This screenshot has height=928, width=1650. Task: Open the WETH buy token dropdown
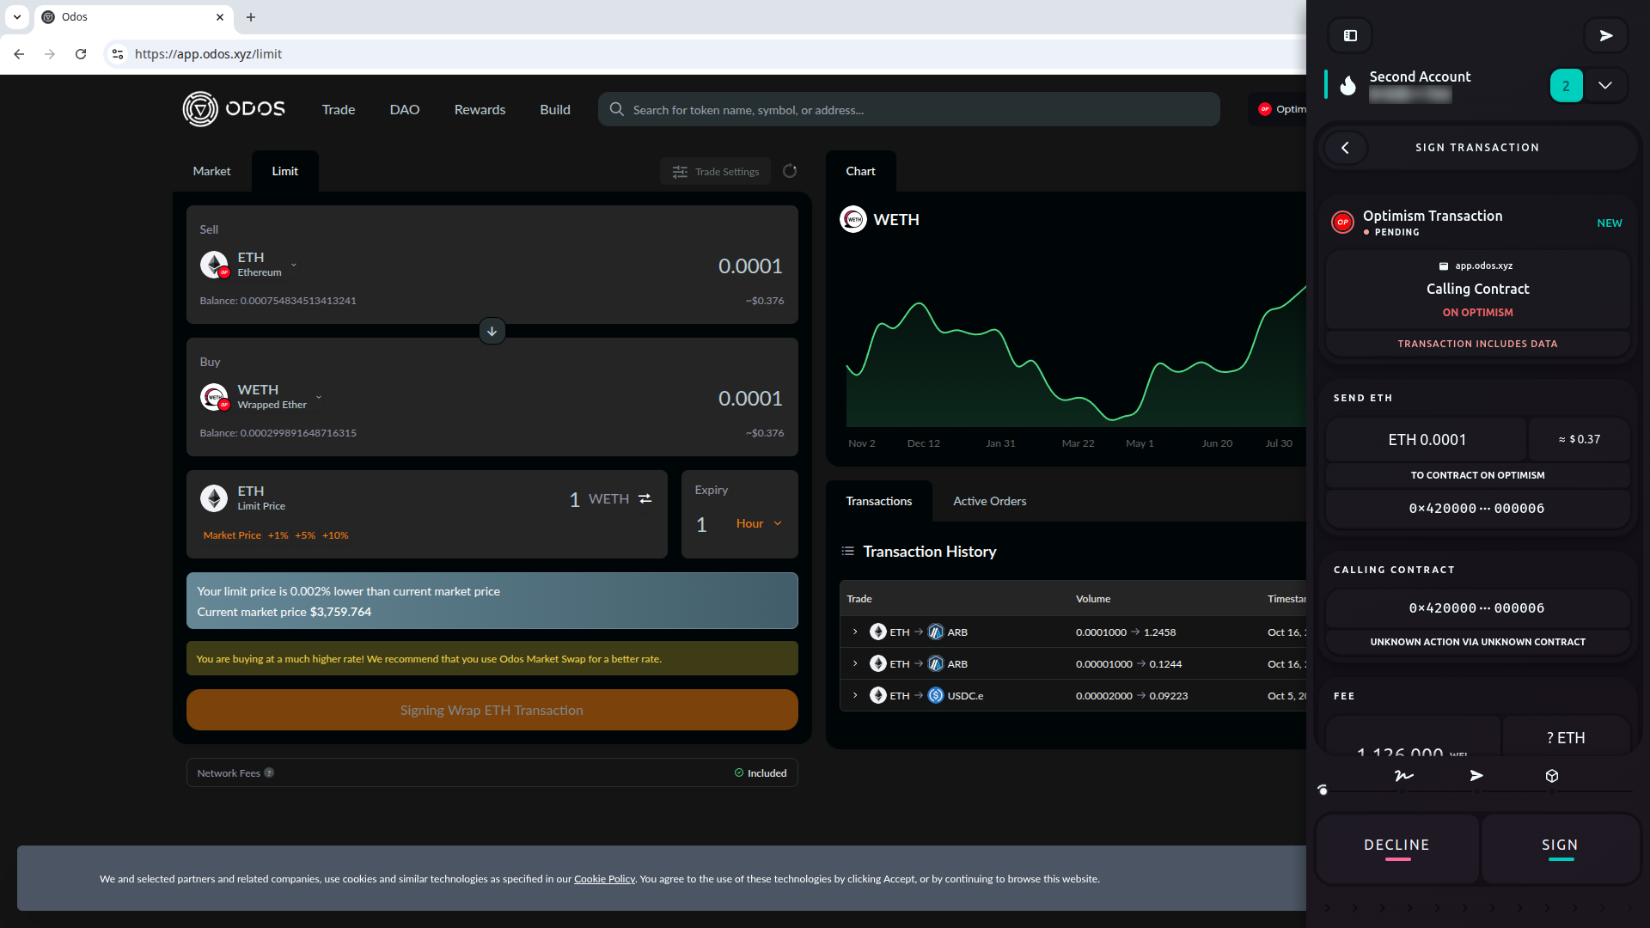[x=319, y=397]
